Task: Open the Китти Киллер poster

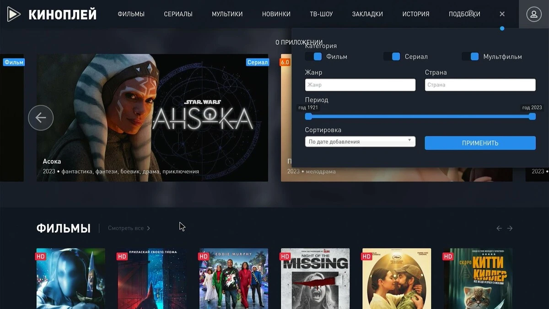Action: pyautogui.click(x=478, y=278)
